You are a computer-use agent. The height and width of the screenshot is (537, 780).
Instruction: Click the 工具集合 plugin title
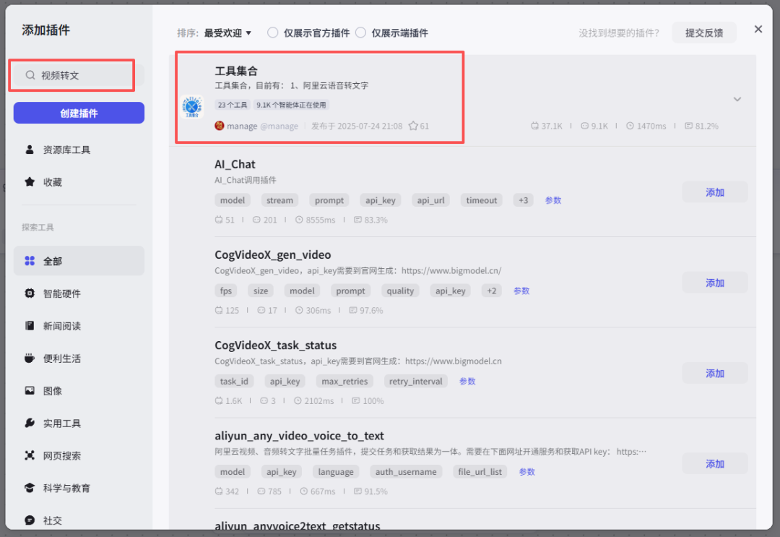click(235, 71)
